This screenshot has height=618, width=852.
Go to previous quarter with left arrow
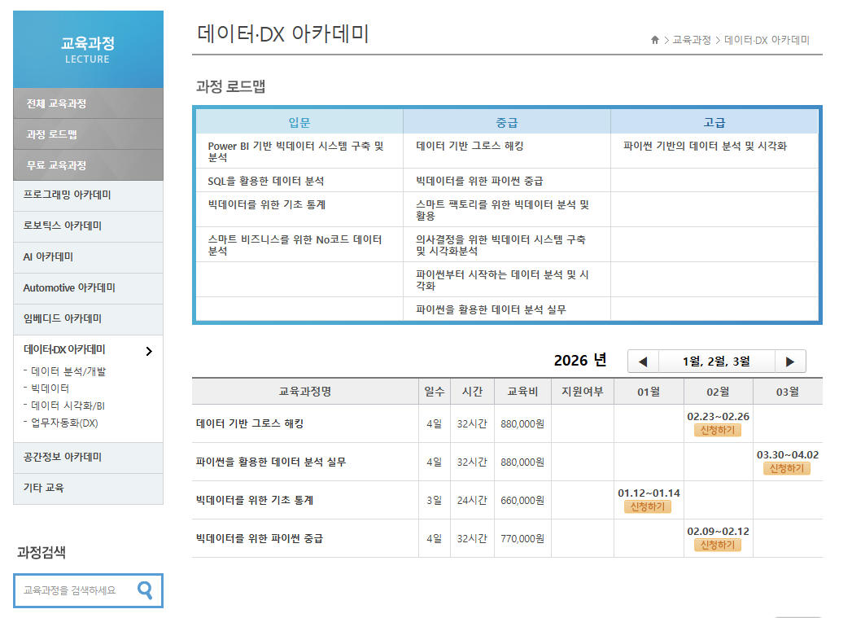(643, 362)
